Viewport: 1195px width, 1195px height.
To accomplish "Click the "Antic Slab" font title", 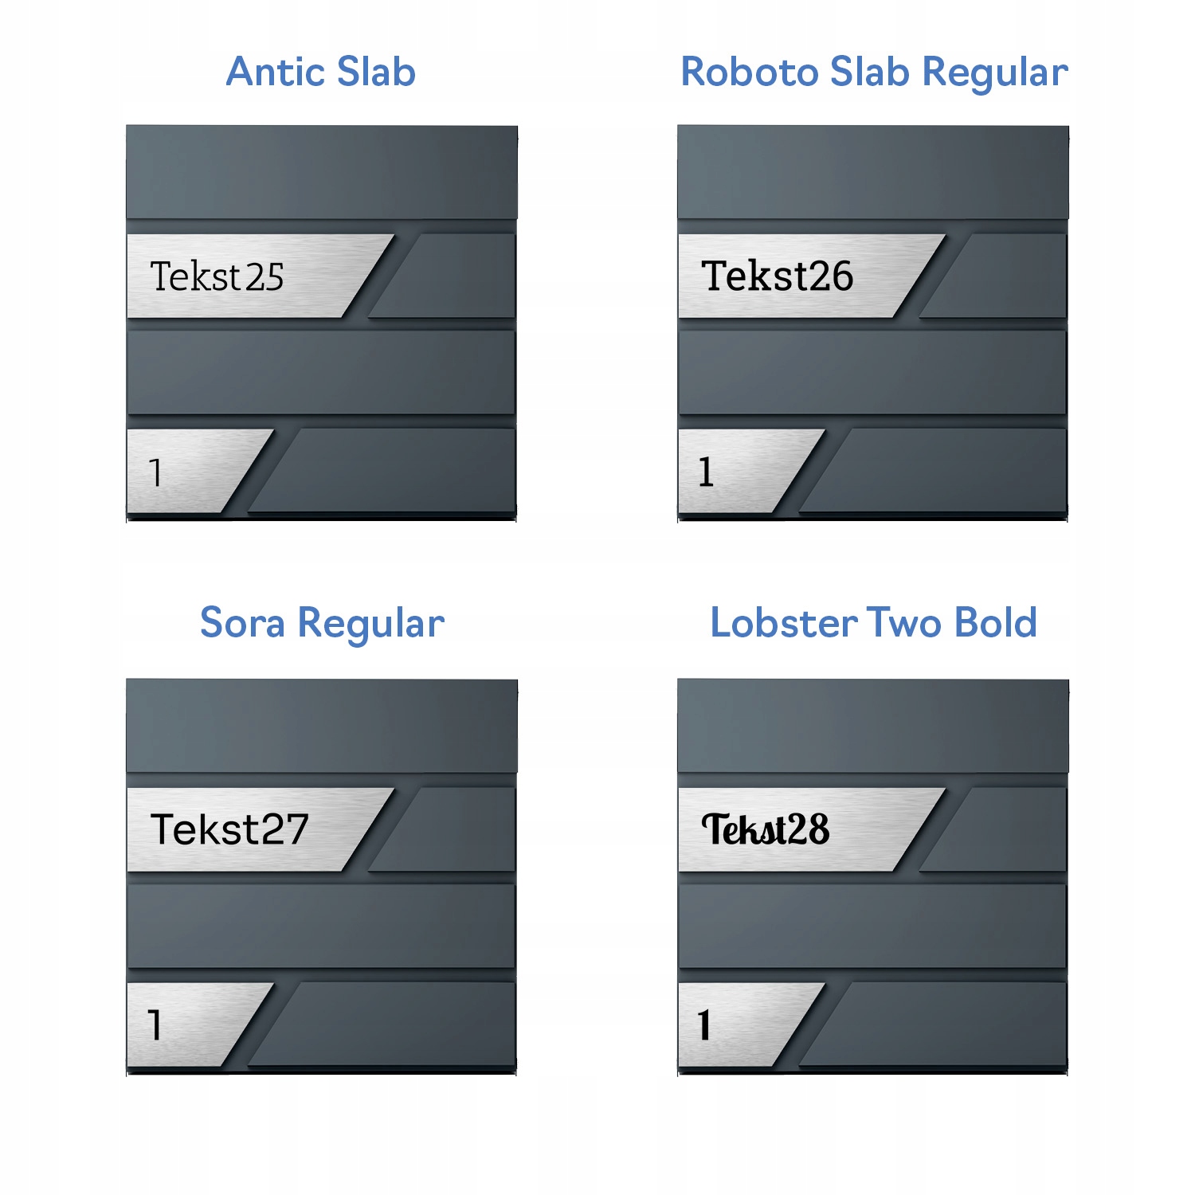I will 321,72.
